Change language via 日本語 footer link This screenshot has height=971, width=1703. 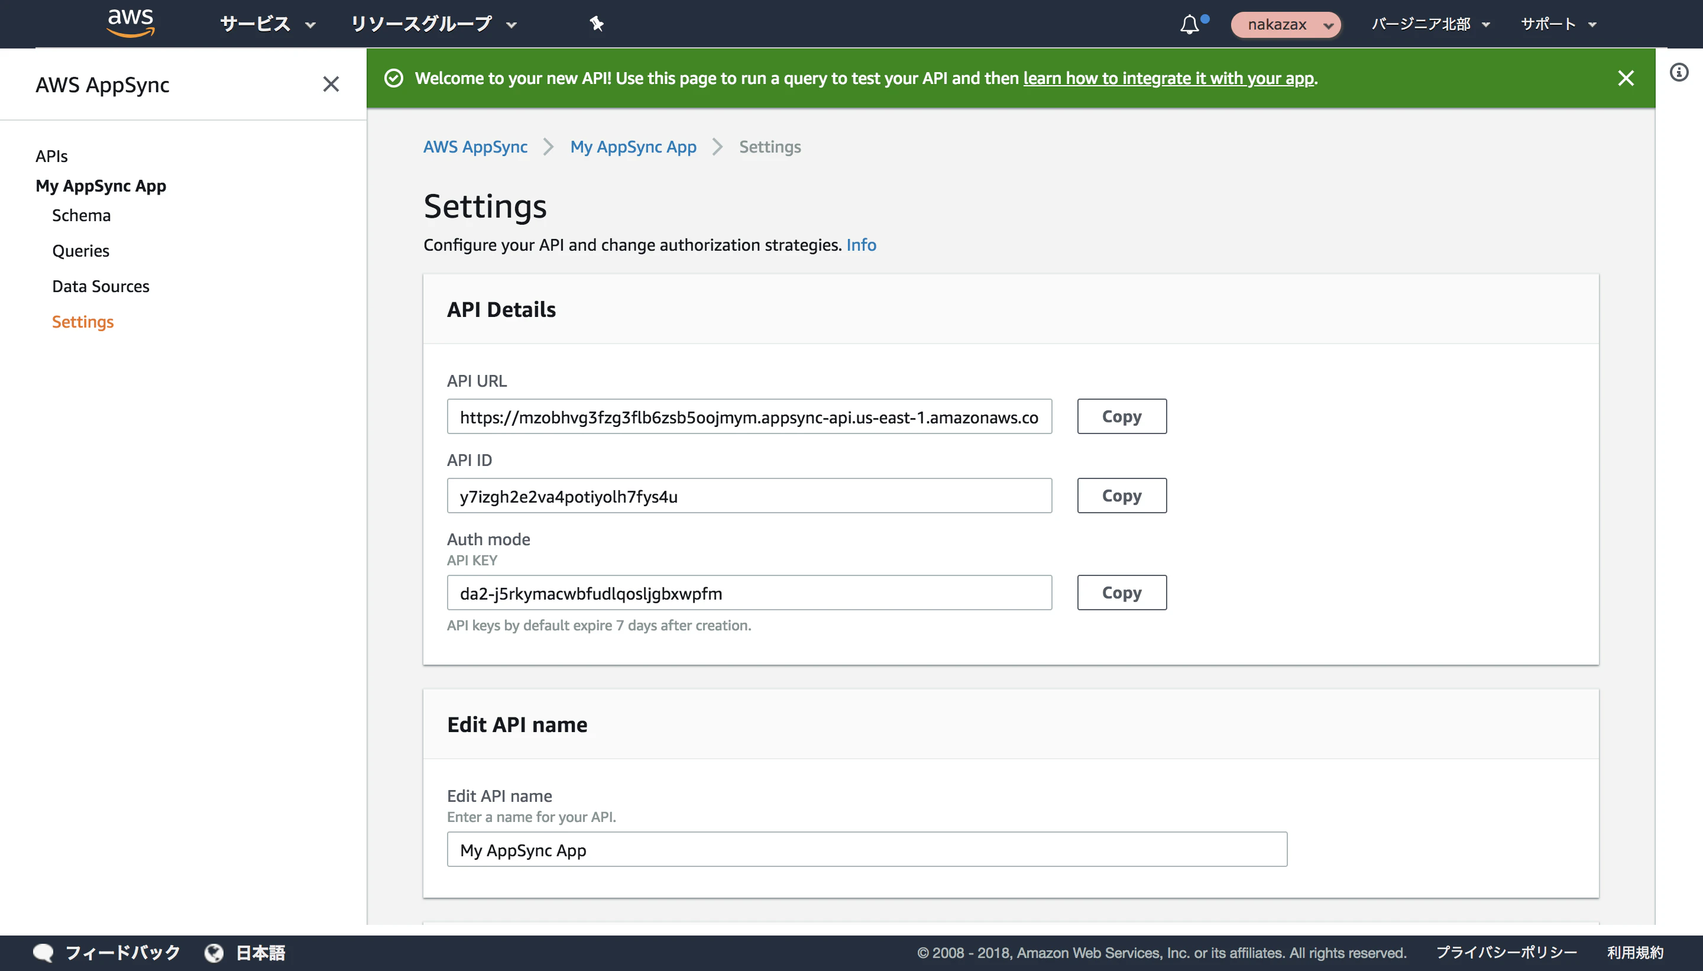tap(261, 952)
